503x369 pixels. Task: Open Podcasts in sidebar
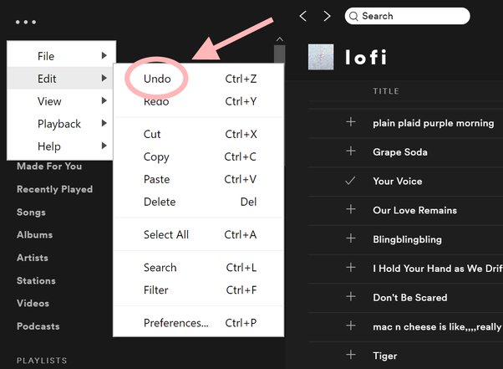click(x=38, y=326)
